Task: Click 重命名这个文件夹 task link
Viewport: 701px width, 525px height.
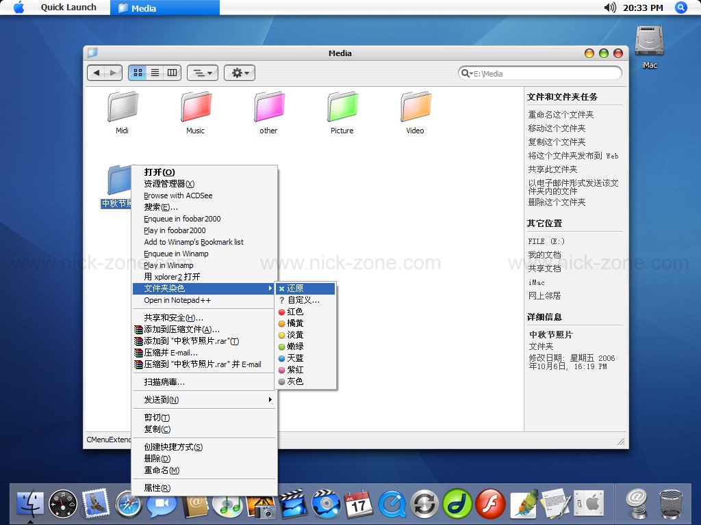Action: [561, 115]
